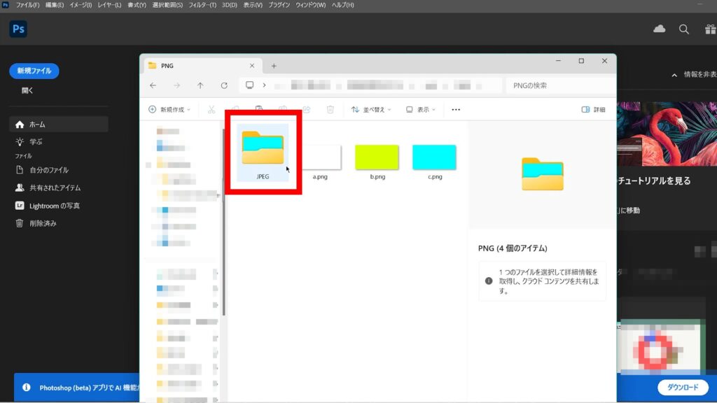Viewport: 717px width, 403px height.
Task: Go forward in File Explorer
Action: [176, 85]
